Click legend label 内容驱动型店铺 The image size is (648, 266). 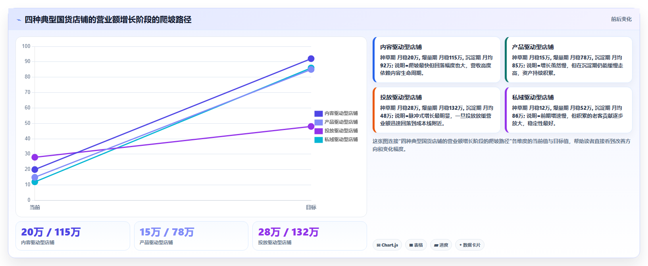[x=341, y=113]
